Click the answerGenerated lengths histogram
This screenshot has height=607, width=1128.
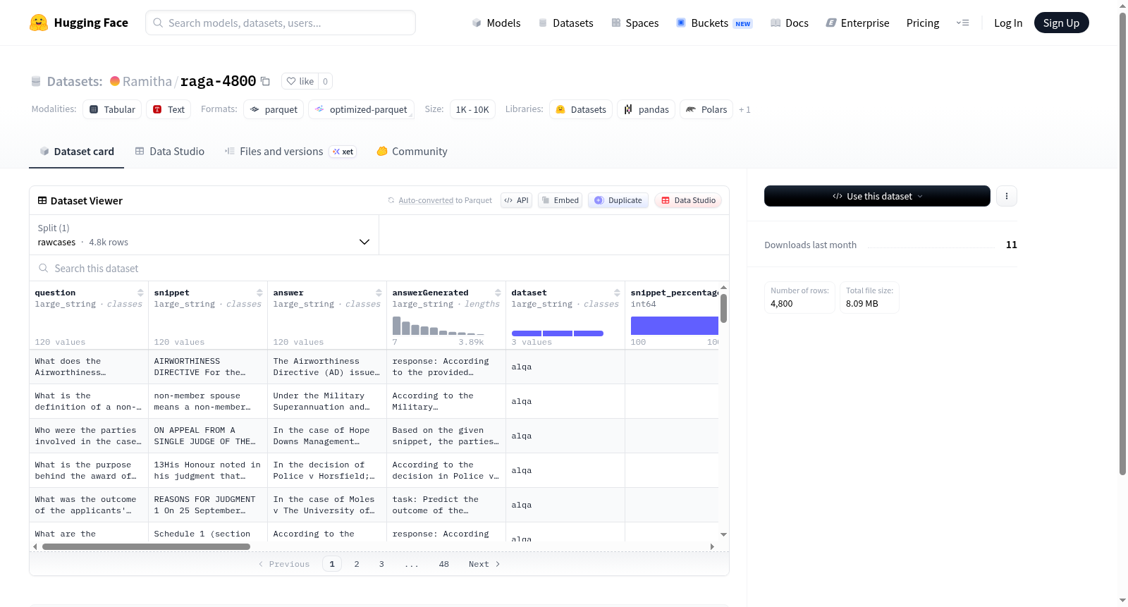[439, 325]
